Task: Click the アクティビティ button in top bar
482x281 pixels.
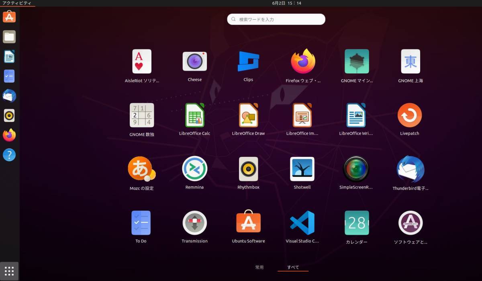Action: coord(17,3)
